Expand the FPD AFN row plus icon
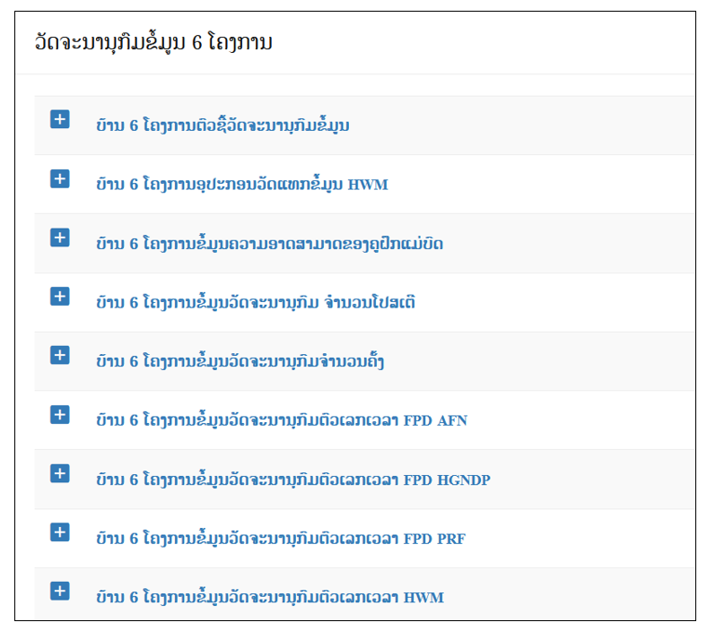The width and height of the screenshot is (707, 631). (x=59, y=414)
